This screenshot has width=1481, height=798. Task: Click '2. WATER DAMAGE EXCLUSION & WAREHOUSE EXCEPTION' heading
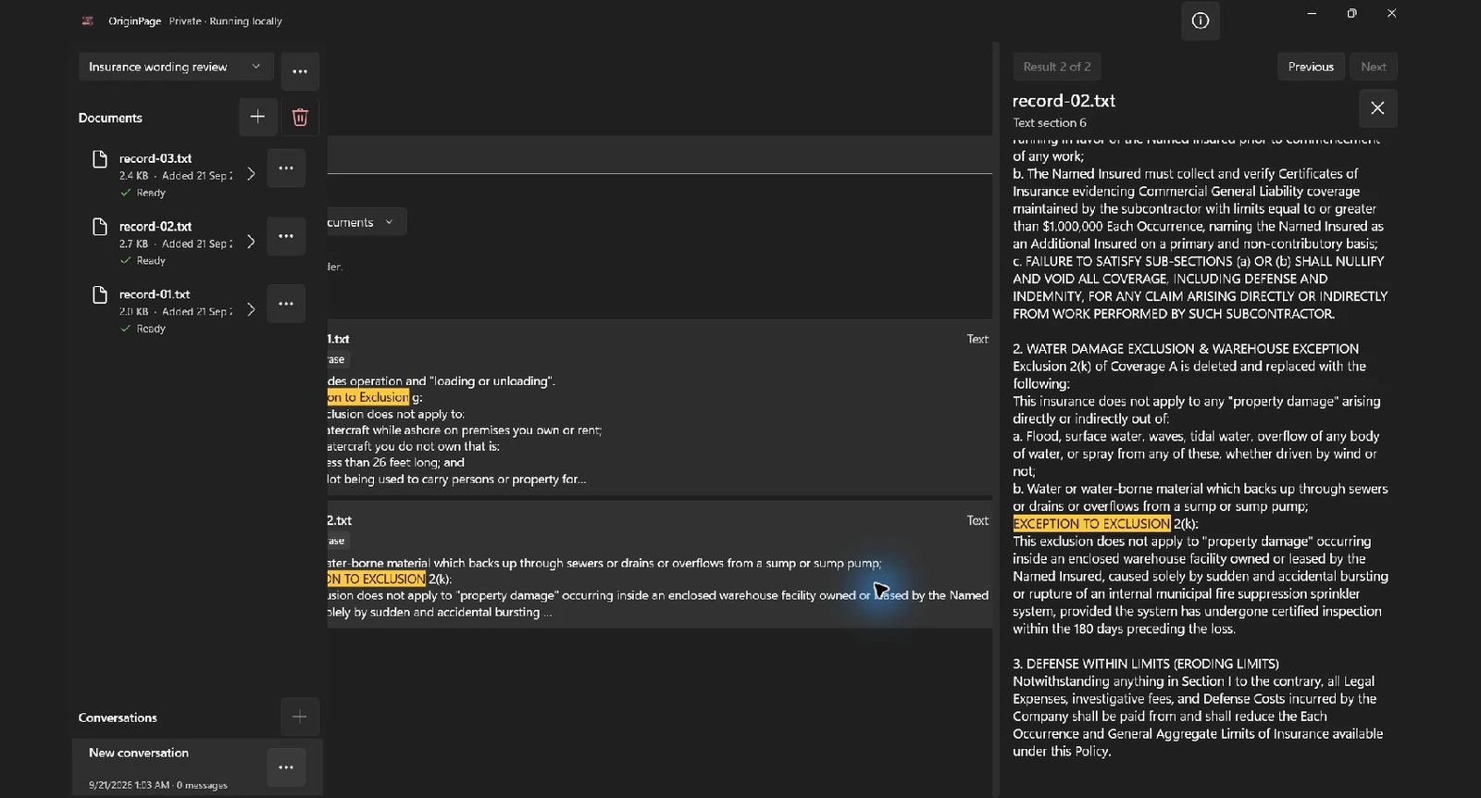1186,349
